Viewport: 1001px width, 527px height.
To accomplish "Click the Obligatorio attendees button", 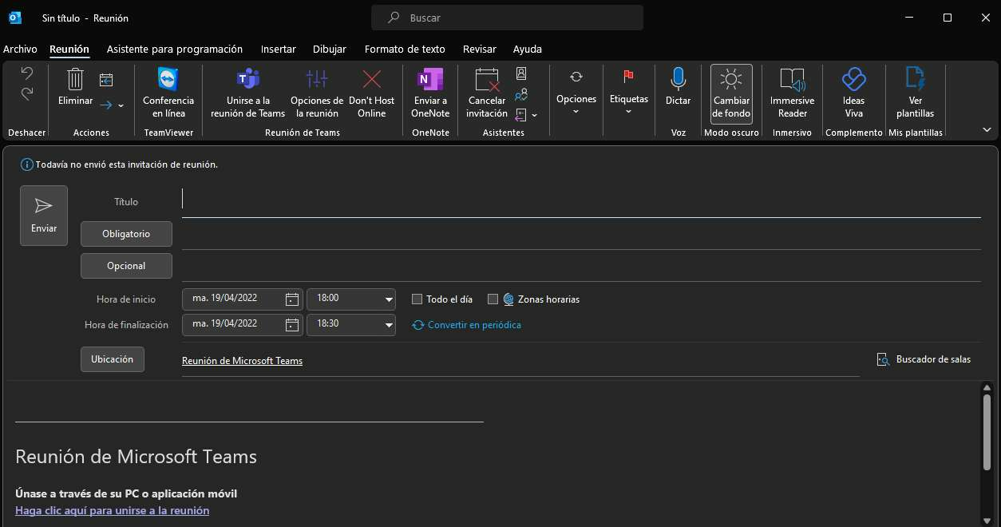I will tap(126, 234).
